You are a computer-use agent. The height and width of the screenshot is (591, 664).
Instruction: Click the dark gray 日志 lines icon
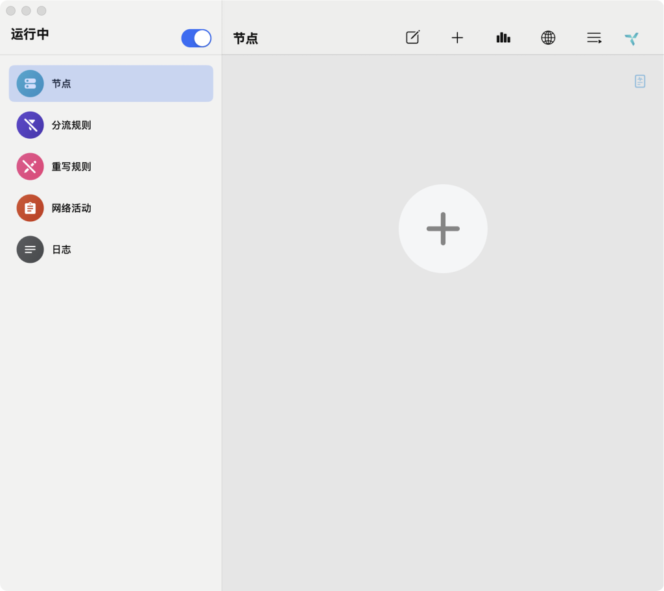[30, 250]
